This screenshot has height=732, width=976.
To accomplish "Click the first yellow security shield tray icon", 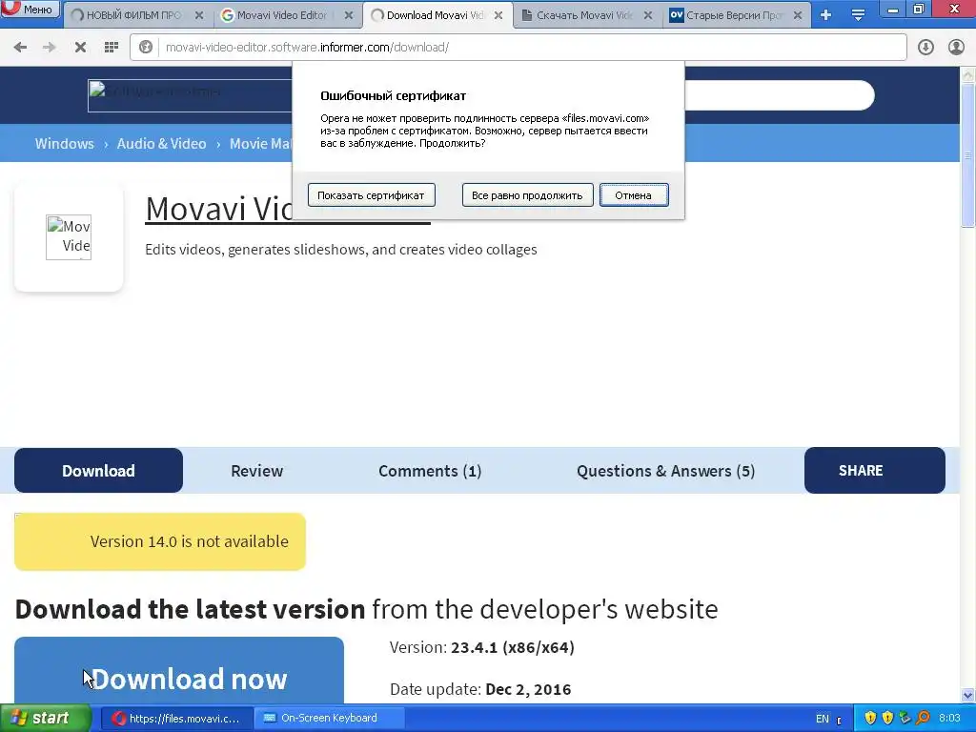I will tap(870, 719).
